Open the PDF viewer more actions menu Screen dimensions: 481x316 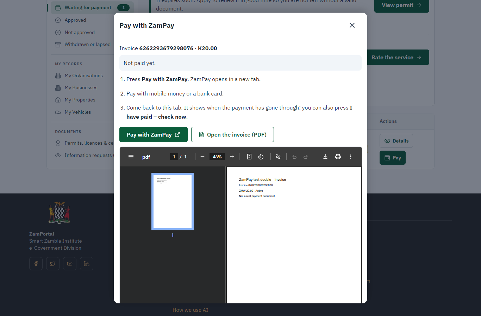[351, 157]
